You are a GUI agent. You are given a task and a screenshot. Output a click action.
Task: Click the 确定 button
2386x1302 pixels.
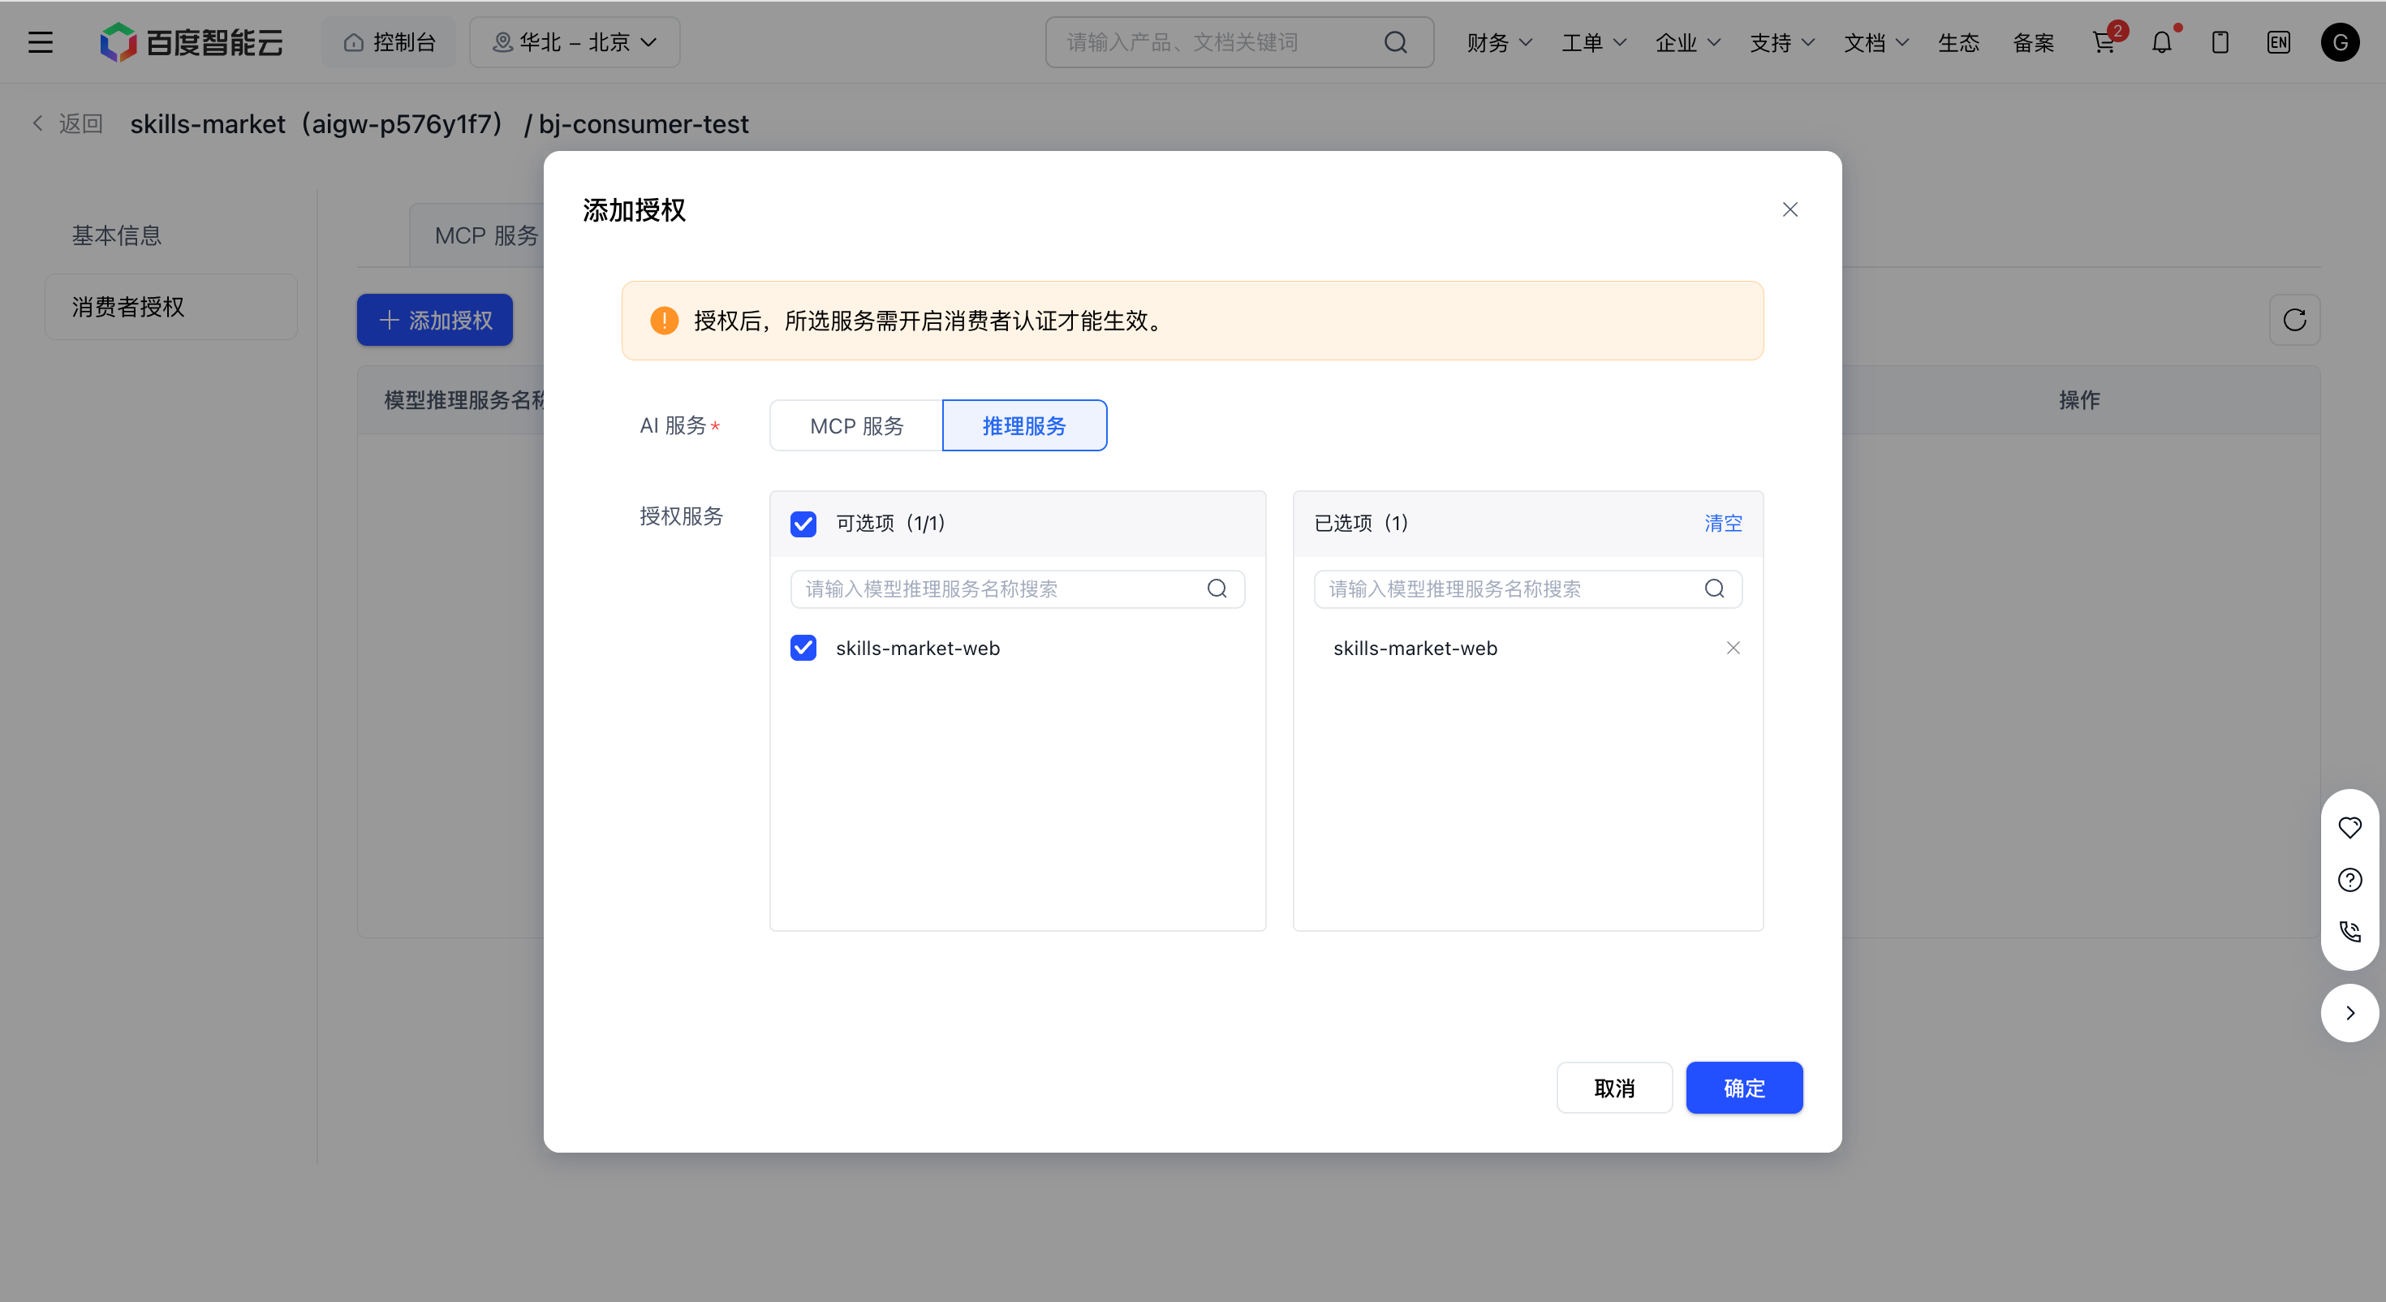tap(1744, 1088)
